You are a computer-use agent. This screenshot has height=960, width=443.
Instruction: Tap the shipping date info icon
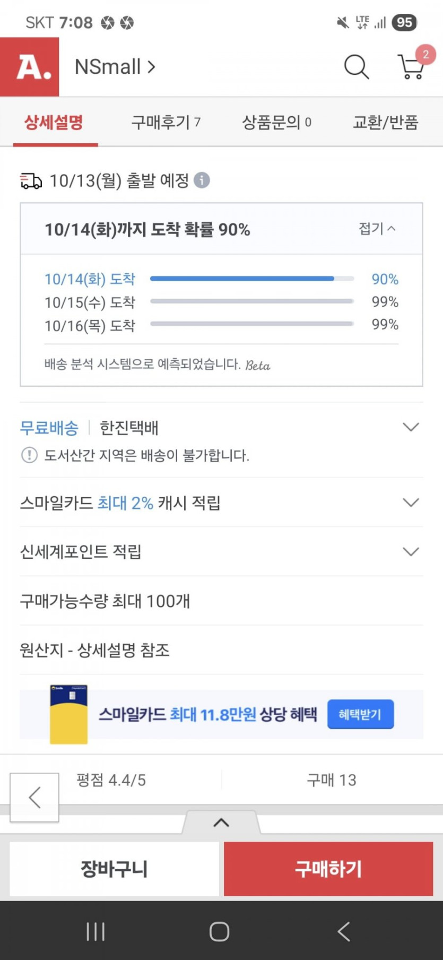click(x=202, y=180)
